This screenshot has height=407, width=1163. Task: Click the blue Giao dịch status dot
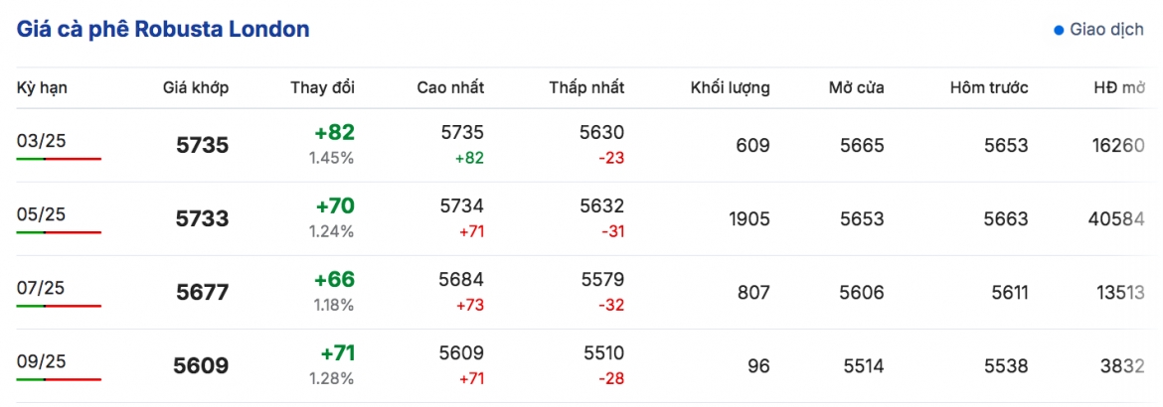point(1060,31)
